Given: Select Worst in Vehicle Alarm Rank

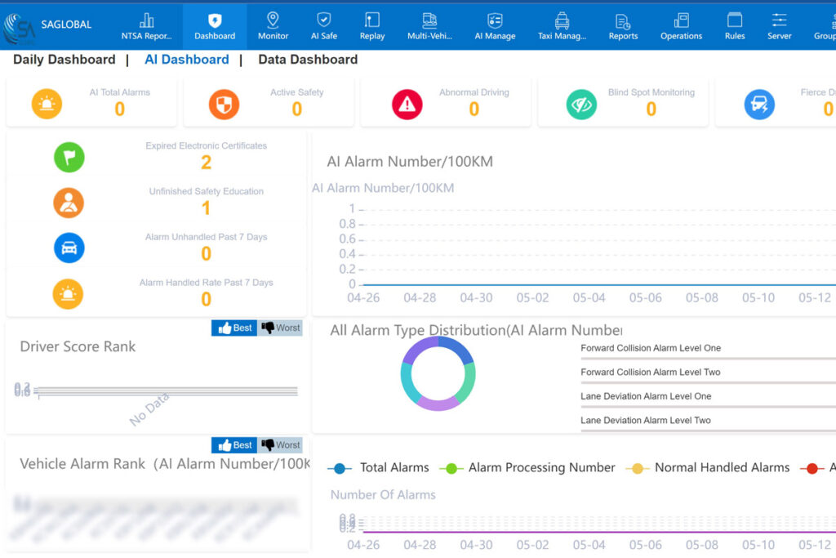Looking at the screenshot, I should click(281, 445).
